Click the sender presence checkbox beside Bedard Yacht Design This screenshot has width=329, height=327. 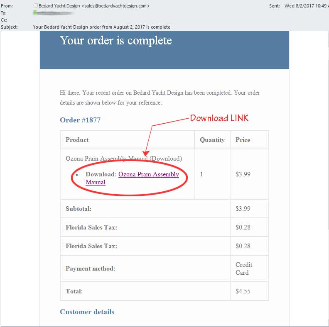click(x=35, y=6)
